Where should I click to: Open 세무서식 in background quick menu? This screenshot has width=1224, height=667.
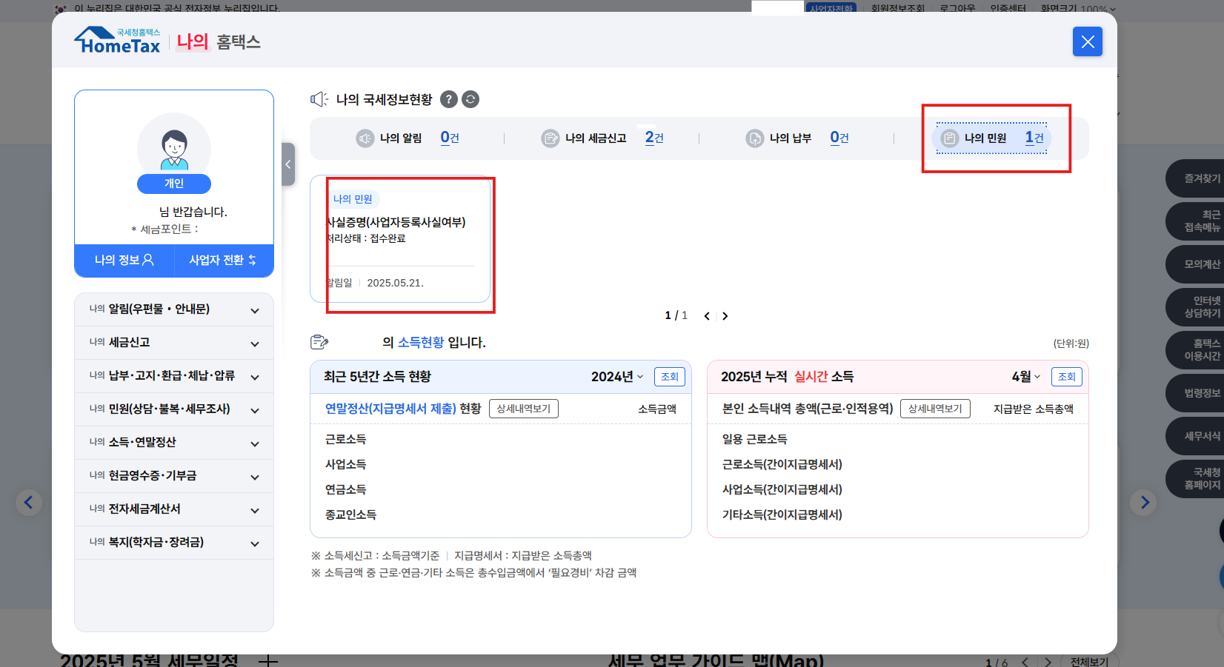tap(1195, 436)
